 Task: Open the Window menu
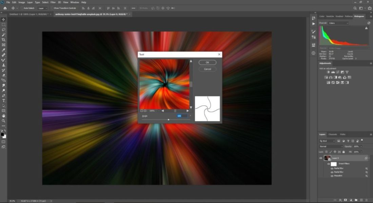[75, 2]
